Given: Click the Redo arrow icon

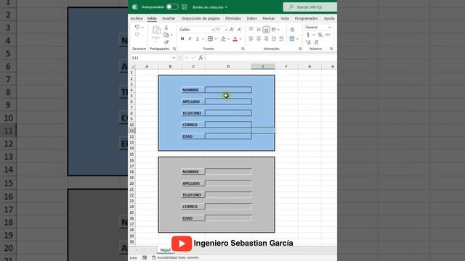Looking at the screenshot, I should [x=137, y=35].
